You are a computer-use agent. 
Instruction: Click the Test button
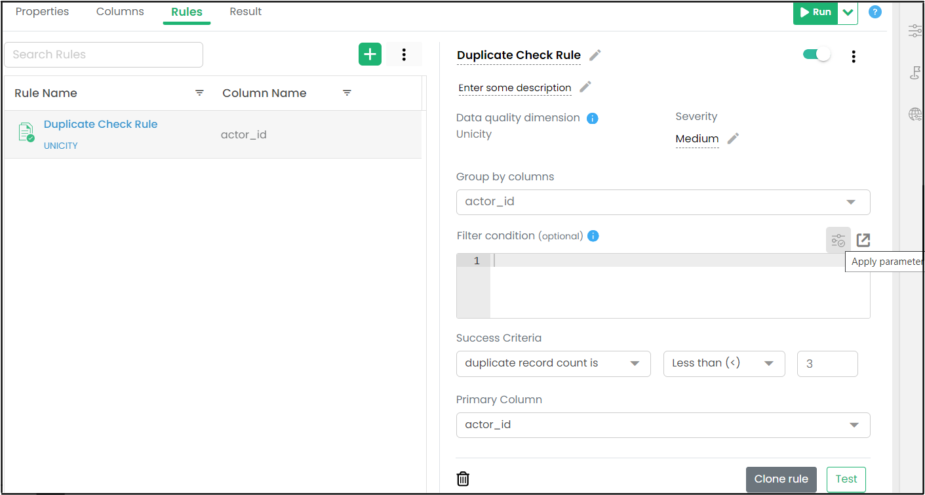pos(846,479)
